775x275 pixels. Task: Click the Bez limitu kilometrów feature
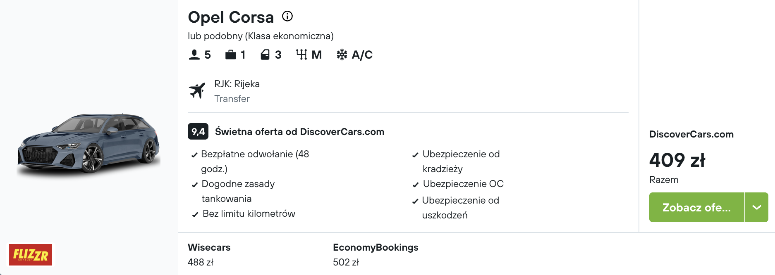tap(244, 213)
